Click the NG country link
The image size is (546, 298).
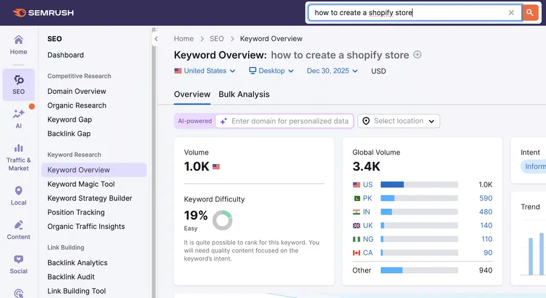point(368,239)
